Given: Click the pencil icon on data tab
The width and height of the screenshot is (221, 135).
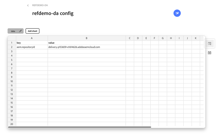Looking at the screenshot, I should pos(20,31).
